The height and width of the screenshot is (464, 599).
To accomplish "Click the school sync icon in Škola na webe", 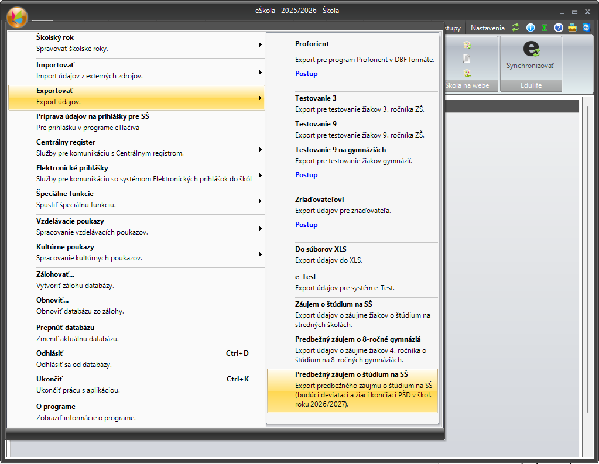I will tap(467, 45).
